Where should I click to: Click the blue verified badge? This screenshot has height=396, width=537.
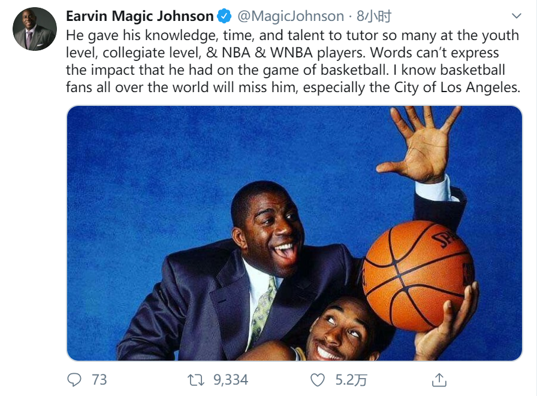[x=225, y=16]
